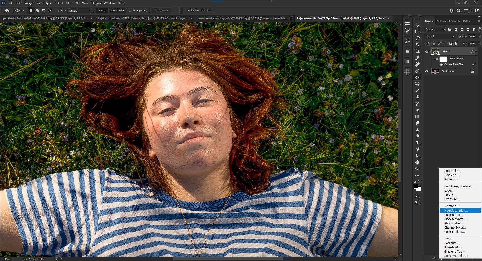
Task: Collapse the Smart Filters under Layer 1
Action: click(476, 51)
